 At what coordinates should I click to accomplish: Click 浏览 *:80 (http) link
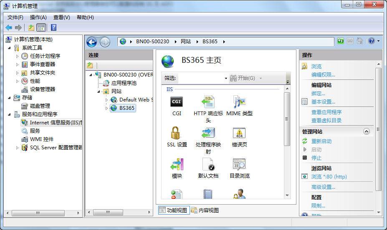pyautogui.click(x=329, y=177)
